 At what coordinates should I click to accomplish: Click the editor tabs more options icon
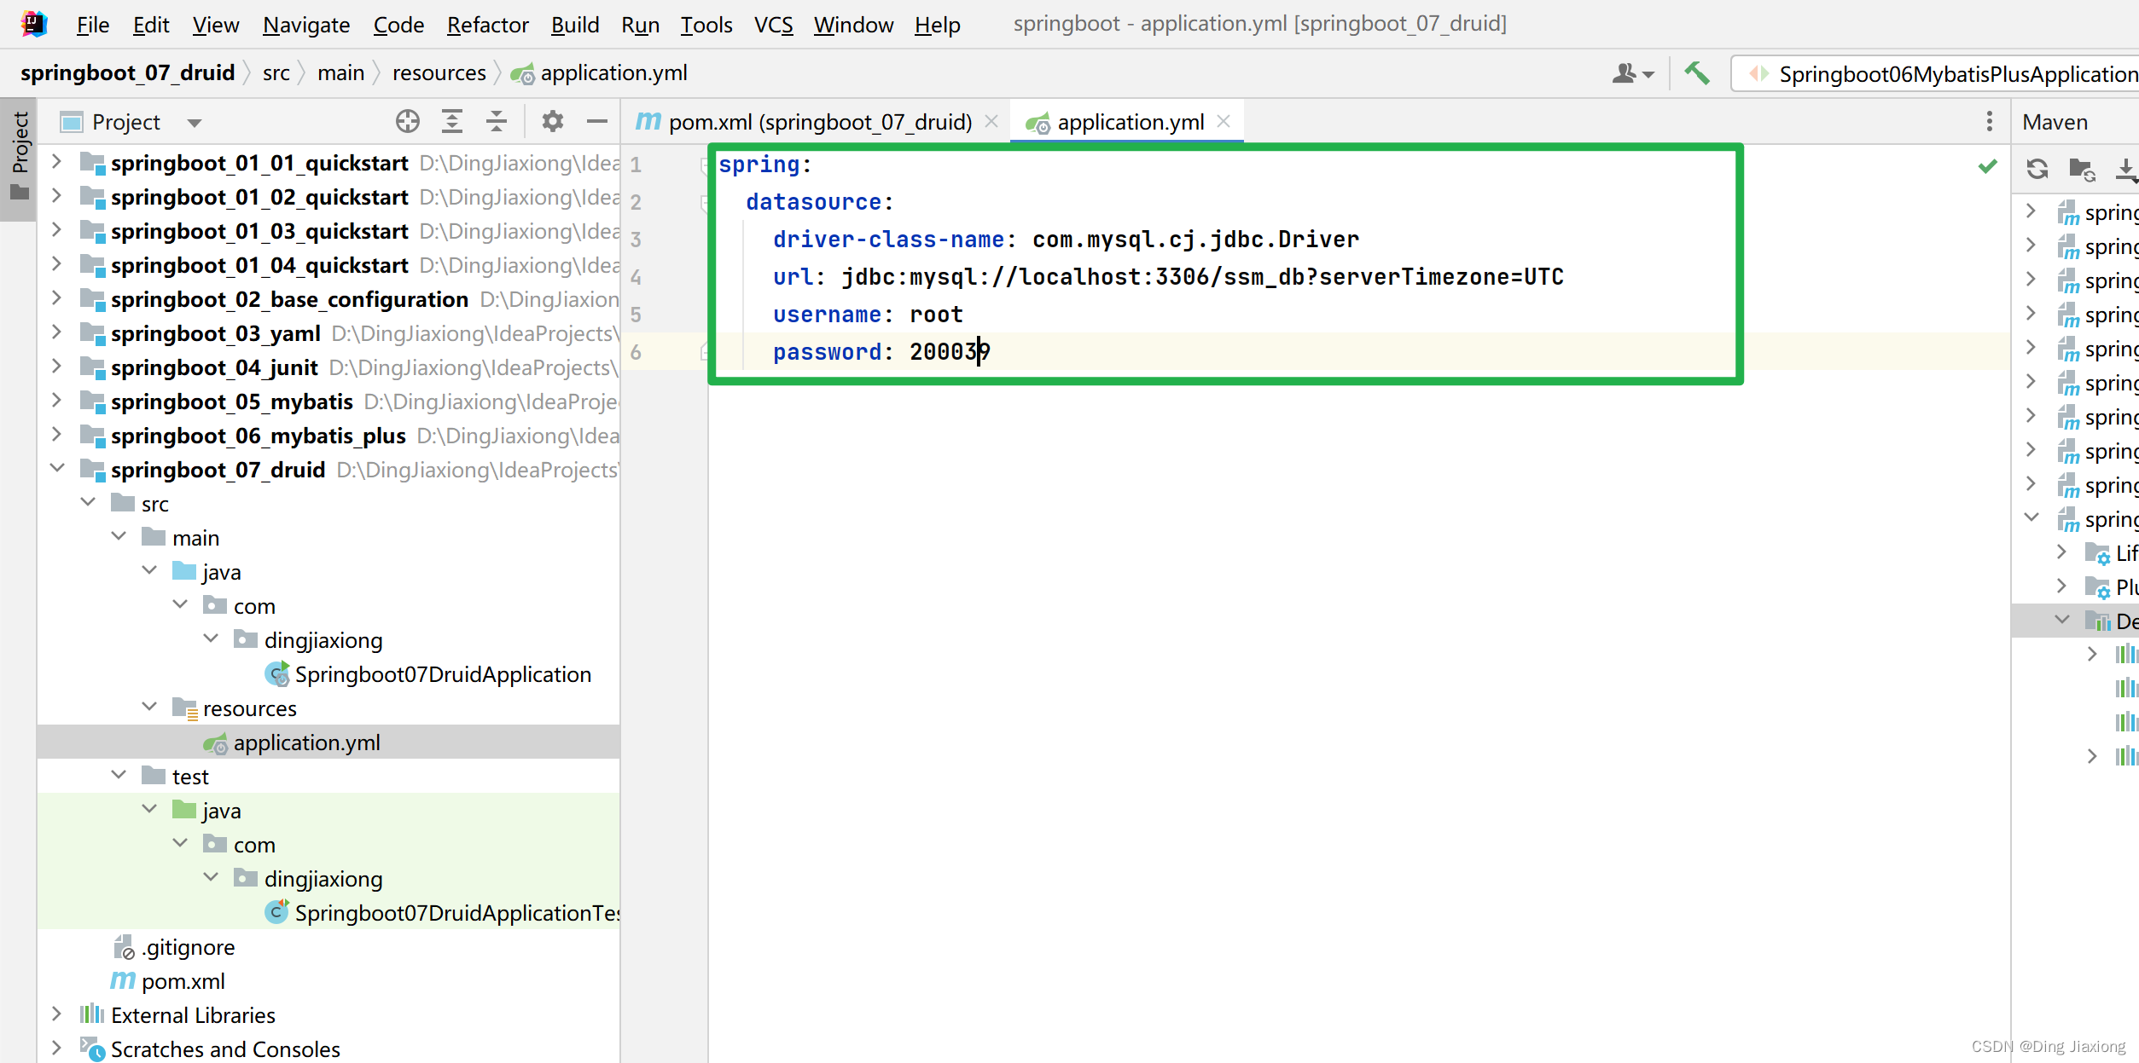(x=1989, y=122)
